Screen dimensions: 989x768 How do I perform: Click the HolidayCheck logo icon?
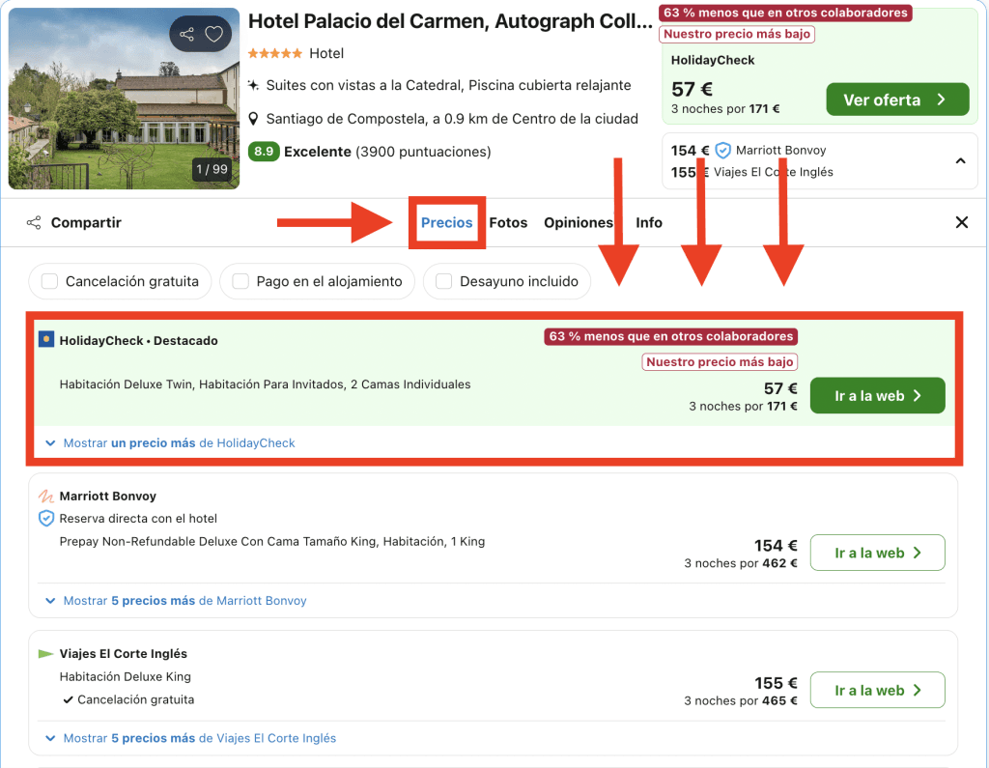click(46, 340)
